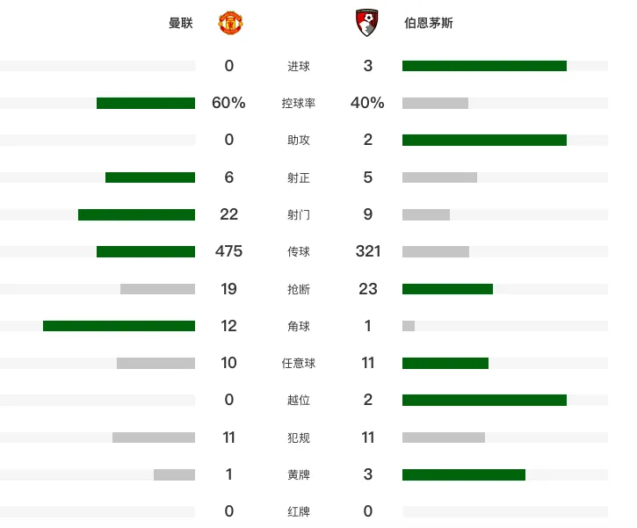This screenshot has width=637, height=528.
Task: Click Bournemouth's green 进球 bar
Action: pyautogui.click(x=484, y=66)
